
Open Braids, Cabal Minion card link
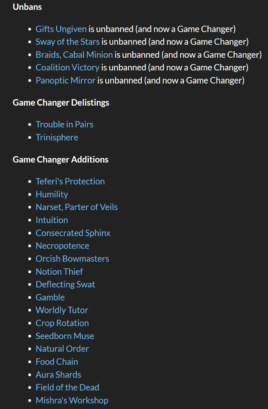74,55
